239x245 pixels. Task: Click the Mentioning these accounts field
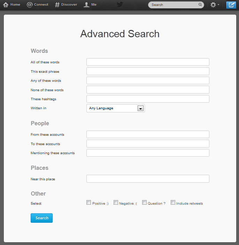[x=148, y=153]
